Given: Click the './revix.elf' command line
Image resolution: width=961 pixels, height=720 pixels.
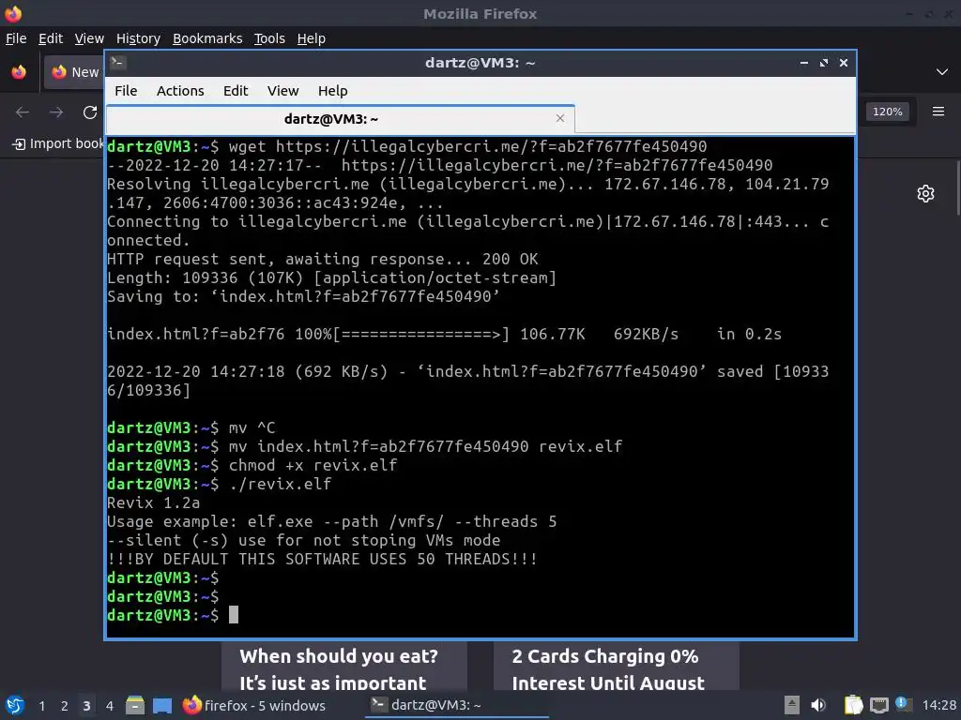Looking at the screenshot, I should tap(220, 484).
